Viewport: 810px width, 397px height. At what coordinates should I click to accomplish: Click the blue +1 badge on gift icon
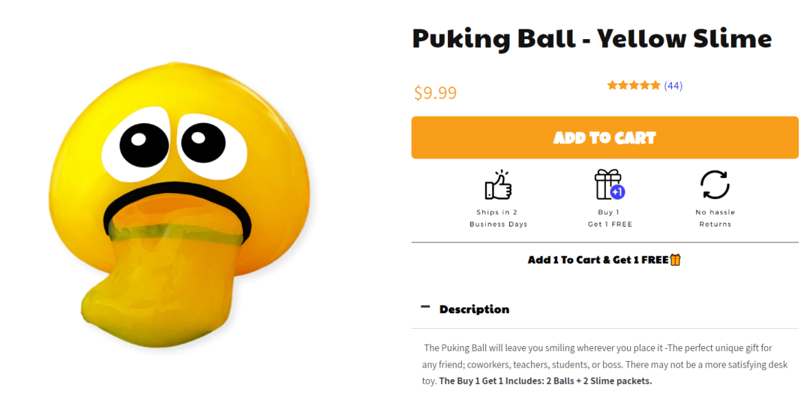click(617, 192)
